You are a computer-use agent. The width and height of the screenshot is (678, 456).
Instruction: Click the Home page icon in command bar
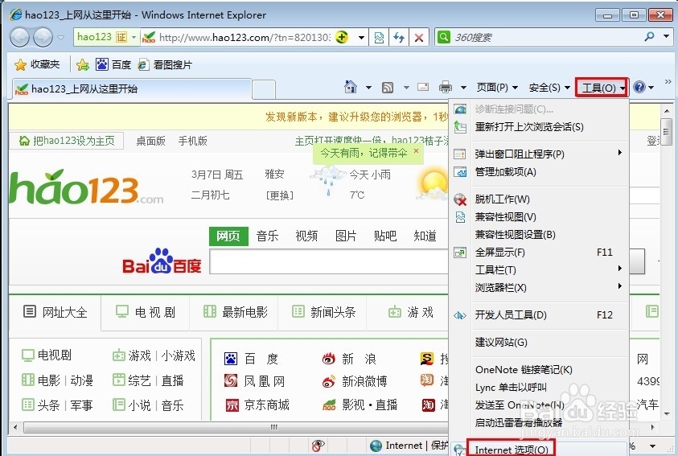click(x=350, y=88)
